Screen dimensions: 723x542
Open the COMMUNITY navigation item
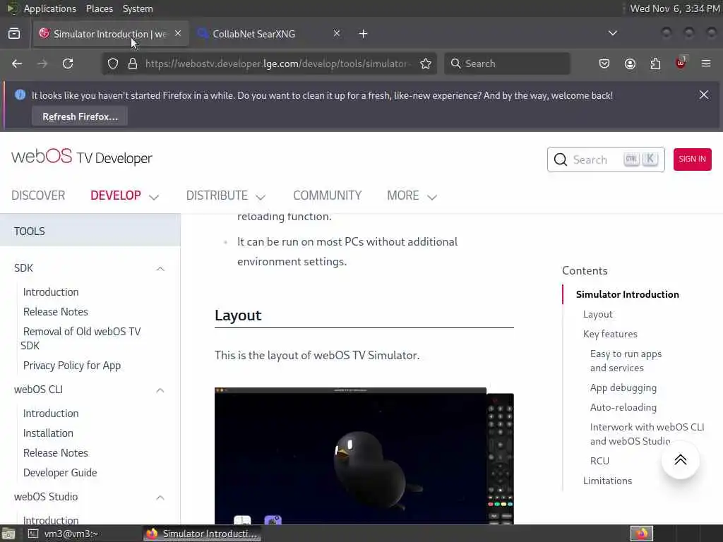point(328,195)
